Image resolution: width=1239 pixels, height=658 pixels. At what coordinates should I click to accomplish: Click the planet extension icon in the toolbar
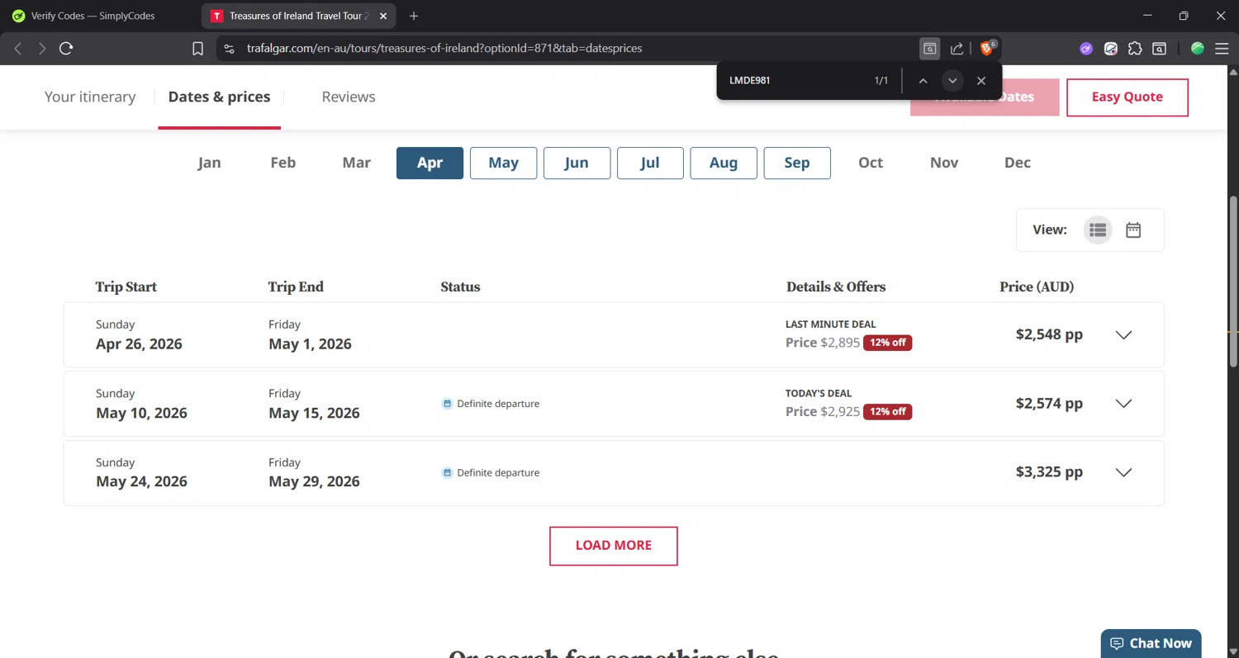pyautogui.click(x=1111, y=49)
